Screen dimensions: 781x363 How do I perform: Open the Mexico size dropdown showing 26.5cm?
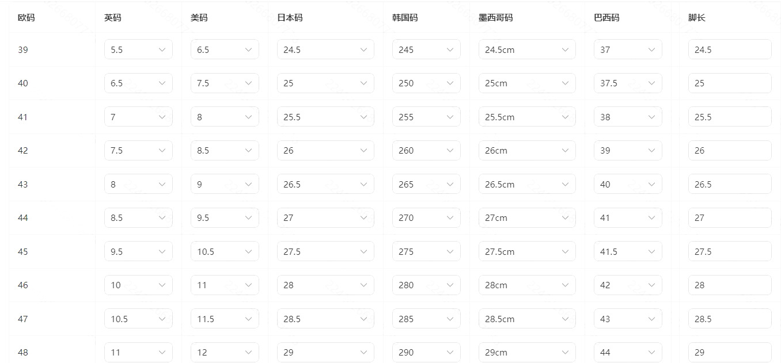pyautogui.click(x=527, y=184)
